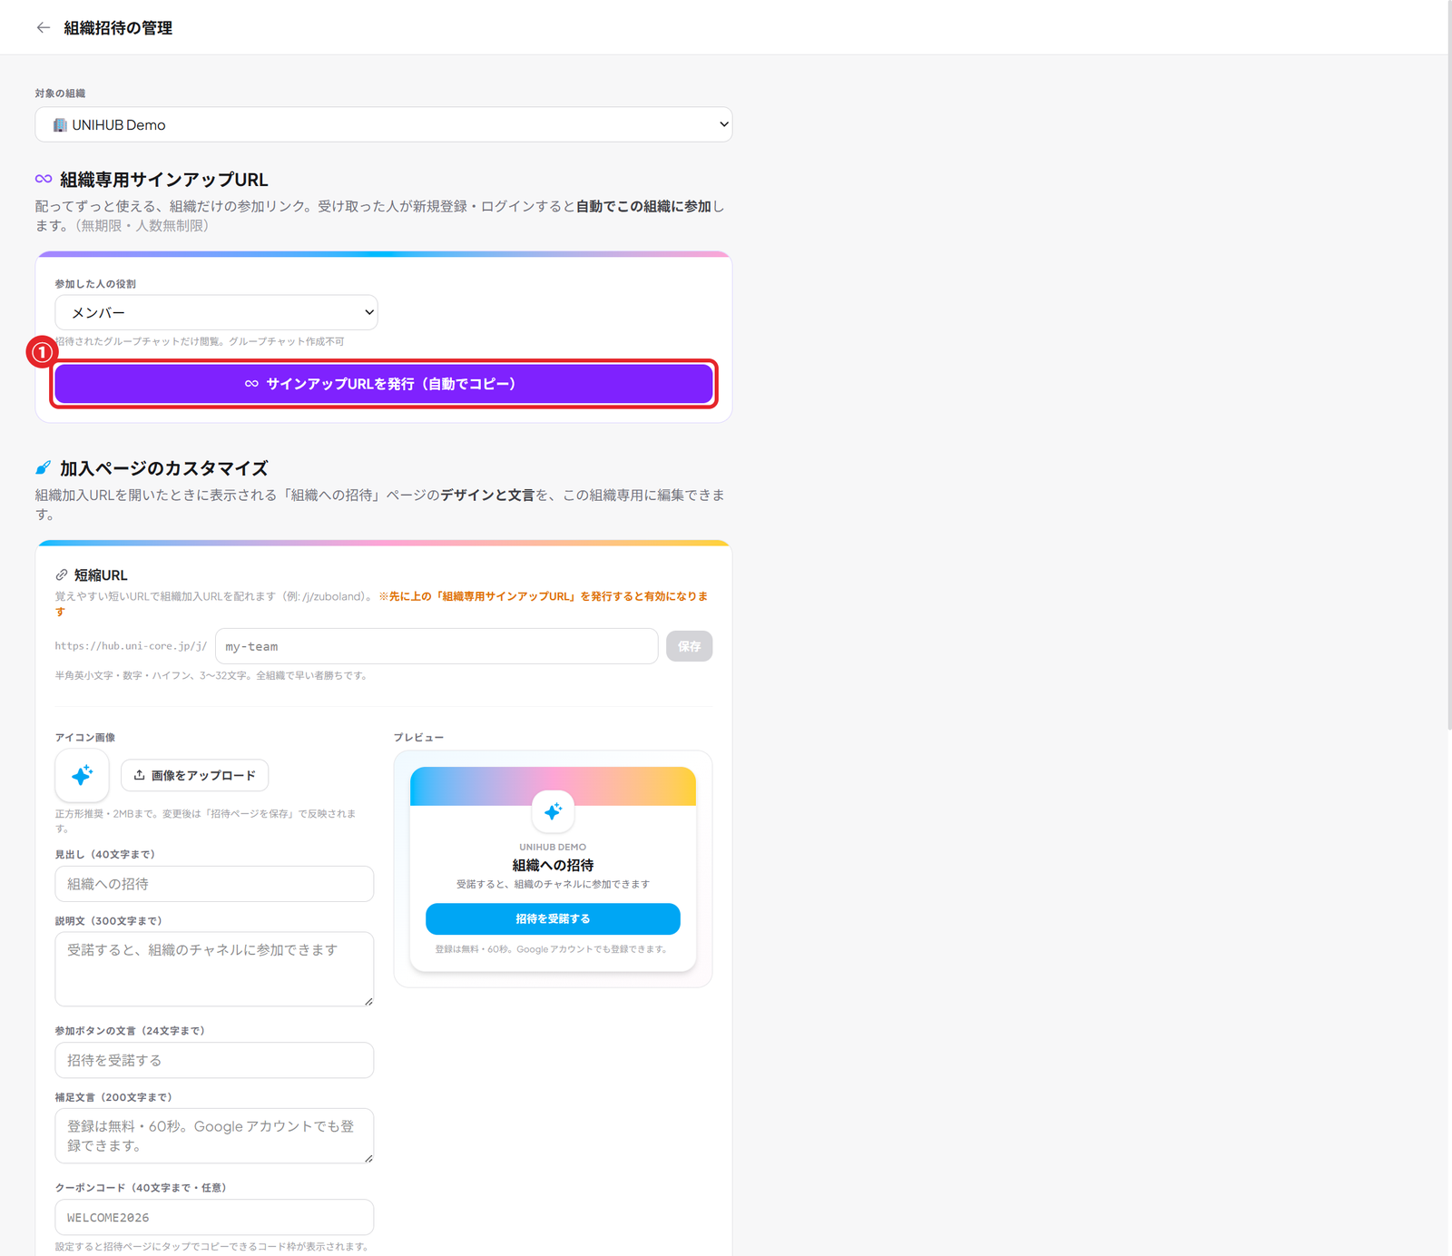Click the 見出し input field

pyautogui.click(x=214, y=884)
